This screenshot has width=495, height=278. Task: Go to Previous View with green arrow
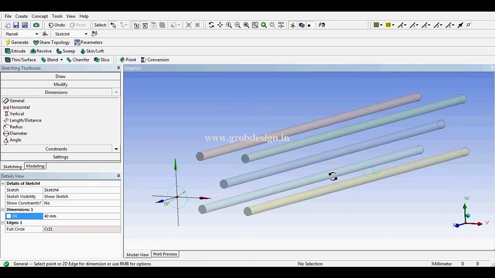click(264, 25)
